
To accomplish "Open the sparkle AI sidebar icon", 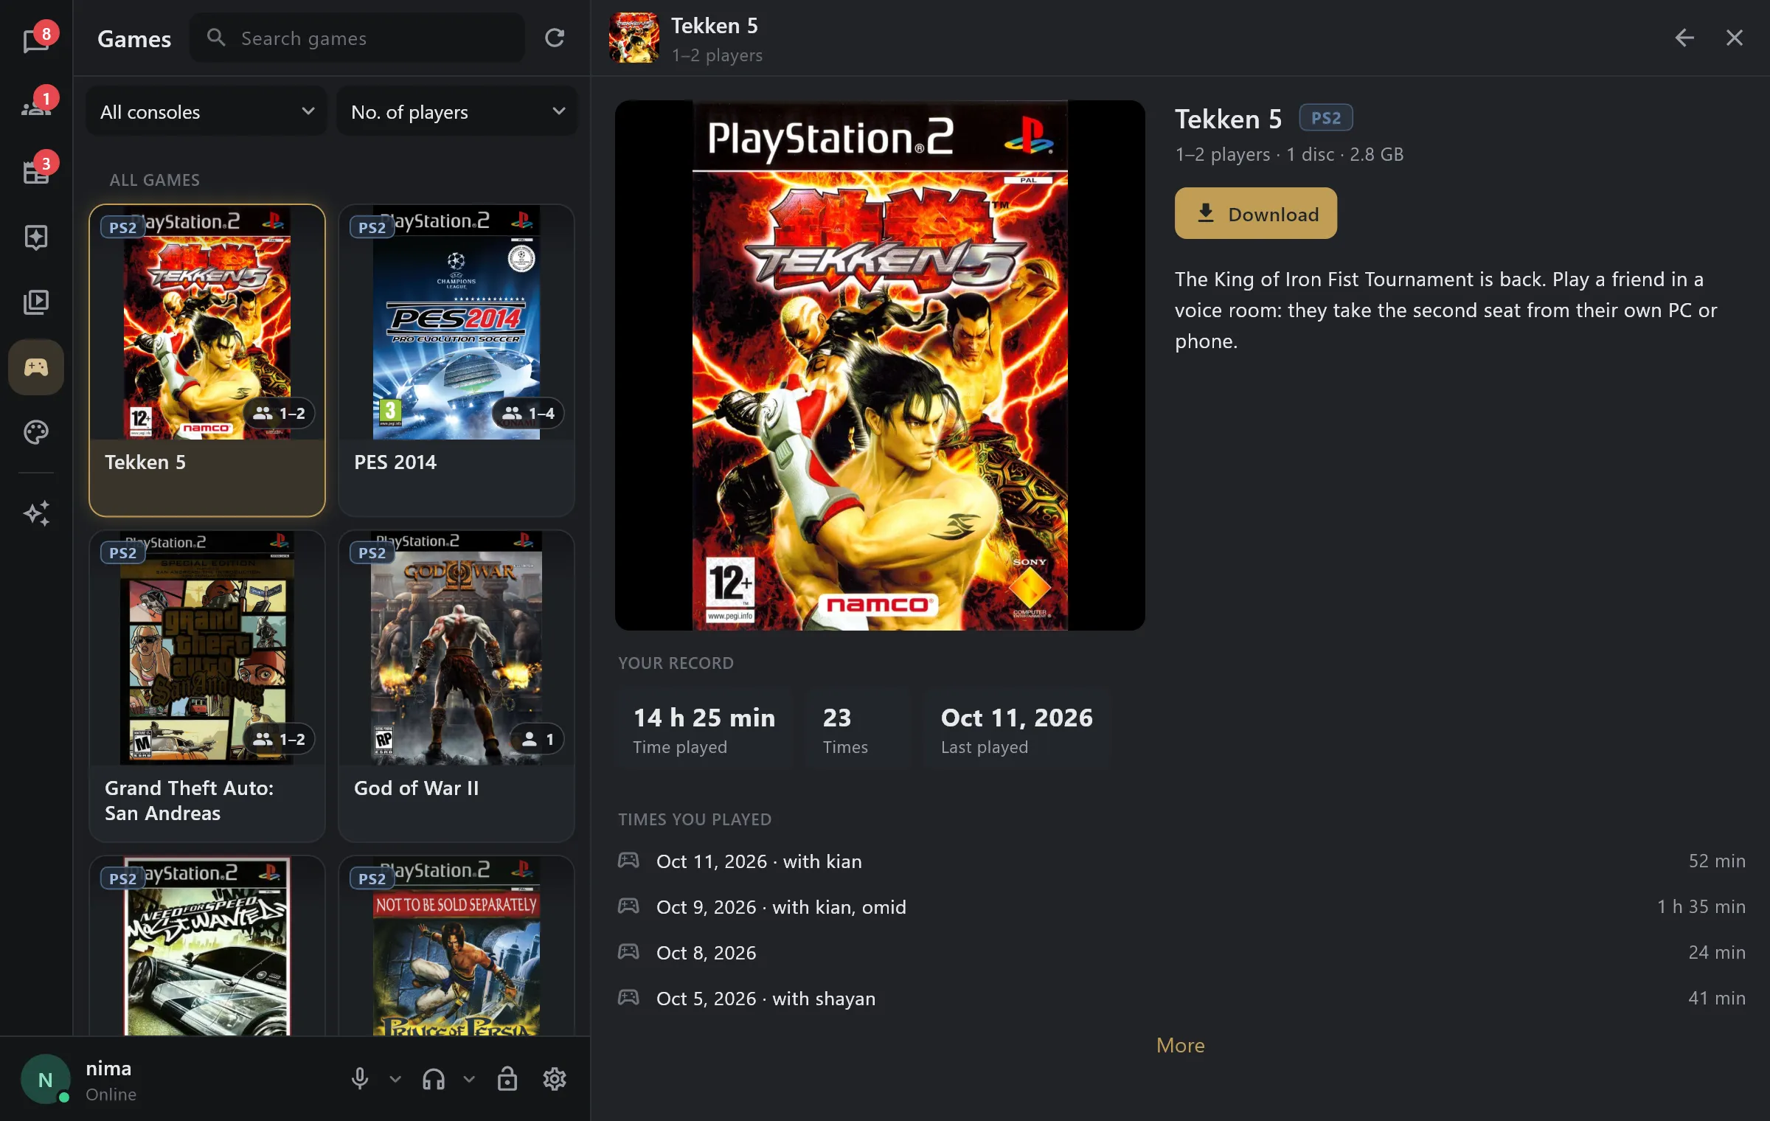I will tap(36, 513).
